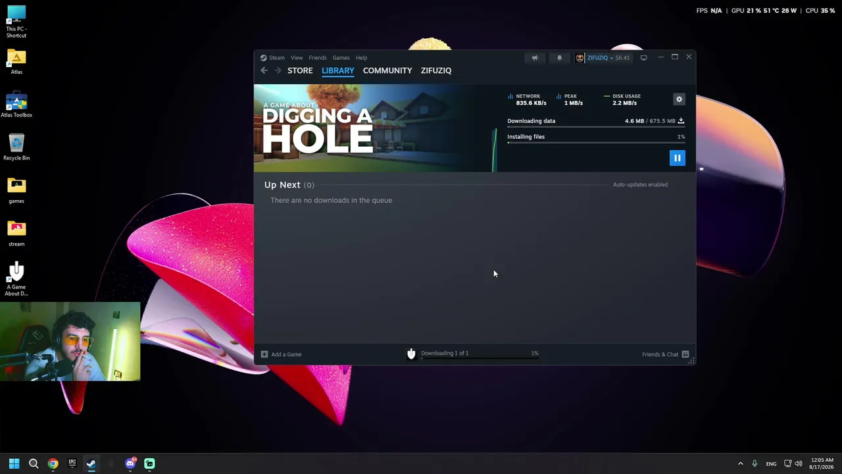Viewport: 842px width, 474px height.
Task: Switch to the STORE tab
Action: click(x=300, y=70)
